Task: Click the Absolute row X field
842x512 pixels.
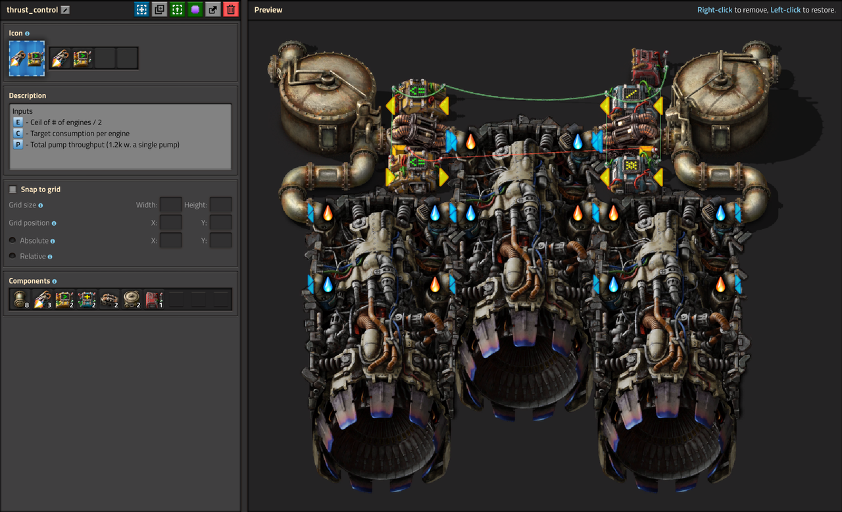Action: click(171, 240)
